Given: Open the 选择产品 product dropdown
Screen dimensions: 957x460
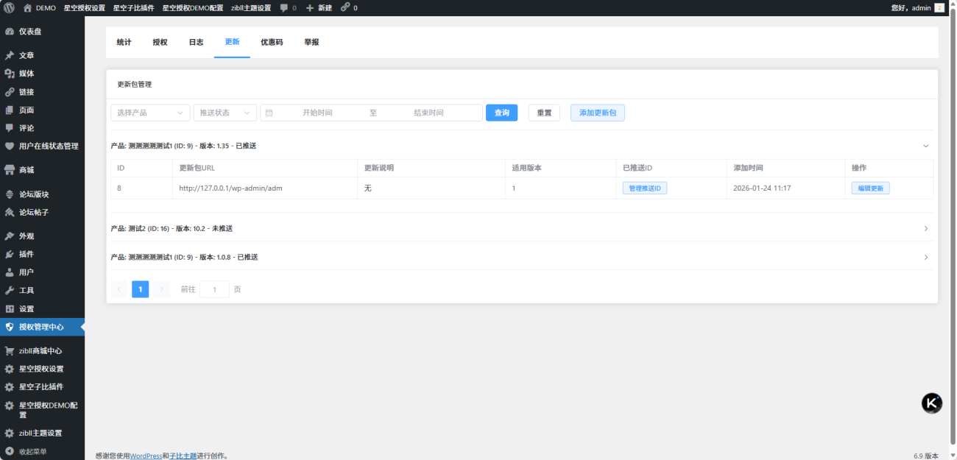Looking at the screenshot, I should click(149, 113).
